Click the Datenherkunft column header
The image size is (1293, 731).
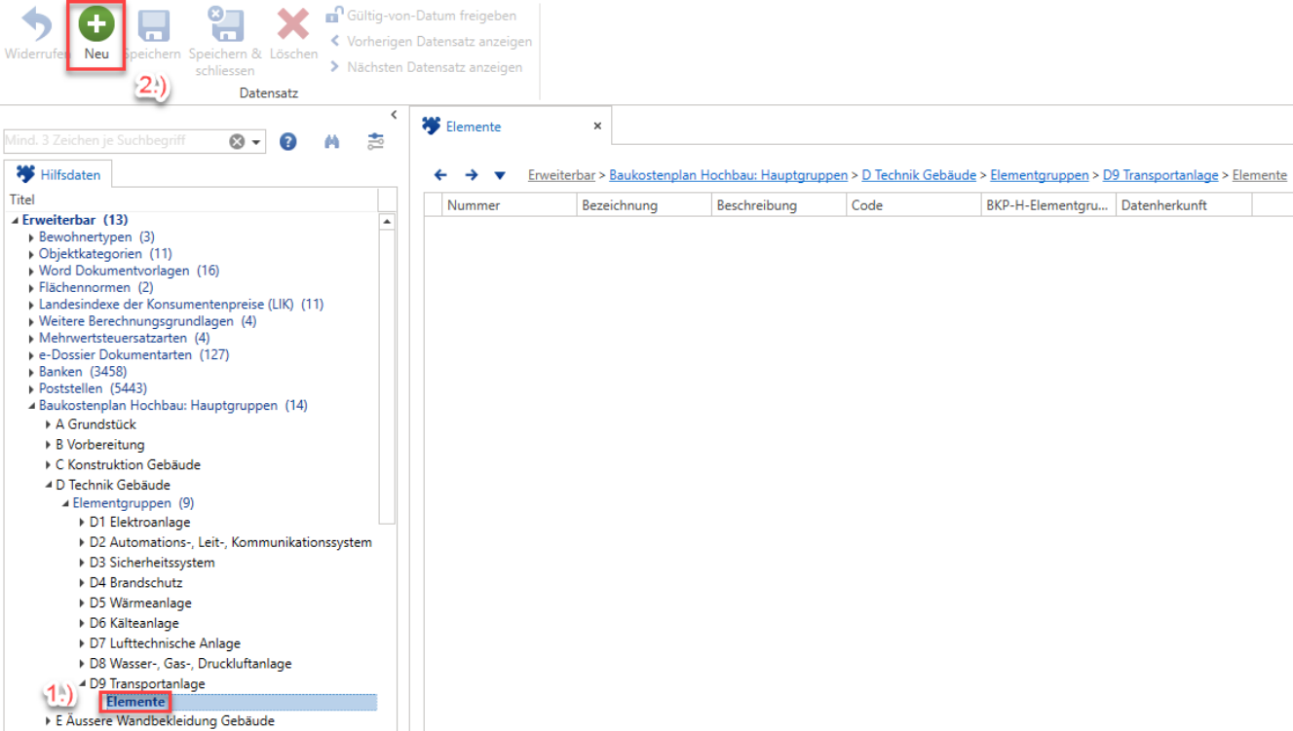pyautogui.click(x=1183, y=205)
